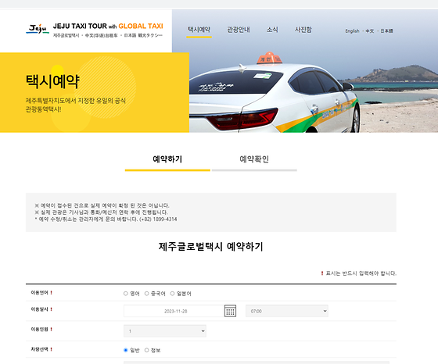Click the 이용인원 field label
The image size is (438, 364).
click(x=39, y=330)
